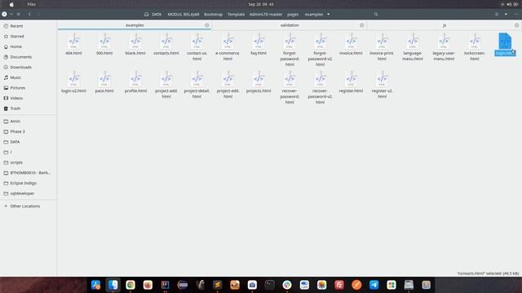This screenshot has width=522, height=293.
Task: Select the faq.html file
Action: click(x=259, y=45)
